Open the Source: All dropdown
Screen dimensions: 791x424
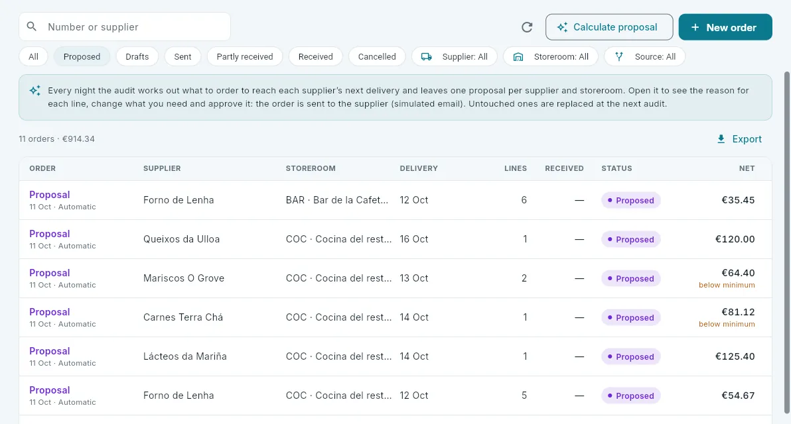click(x=645, y=56)
